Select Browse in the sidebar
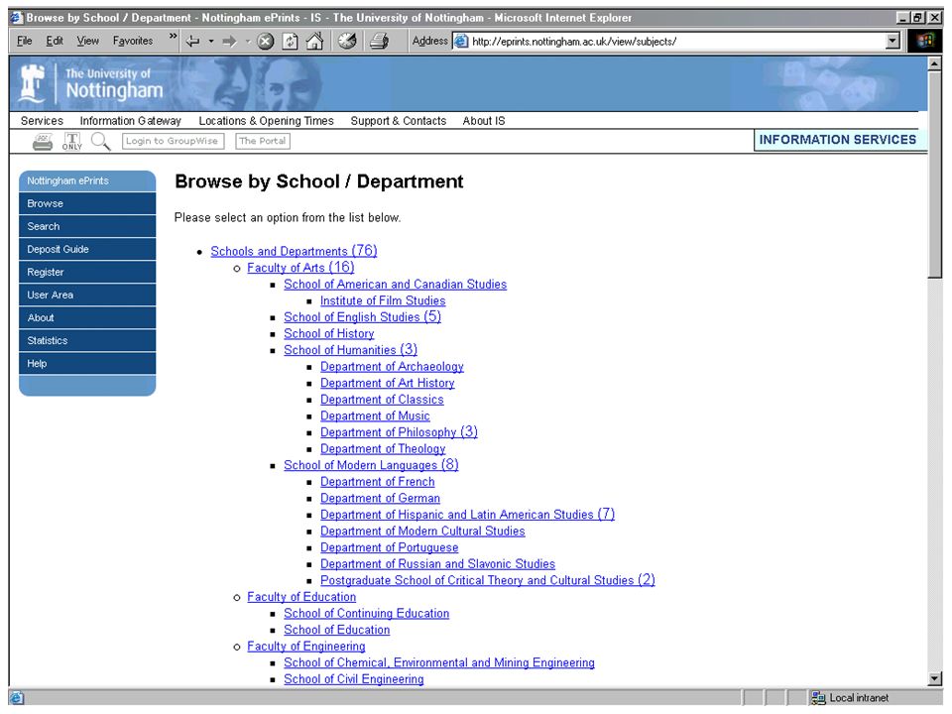 click(87, 203)
